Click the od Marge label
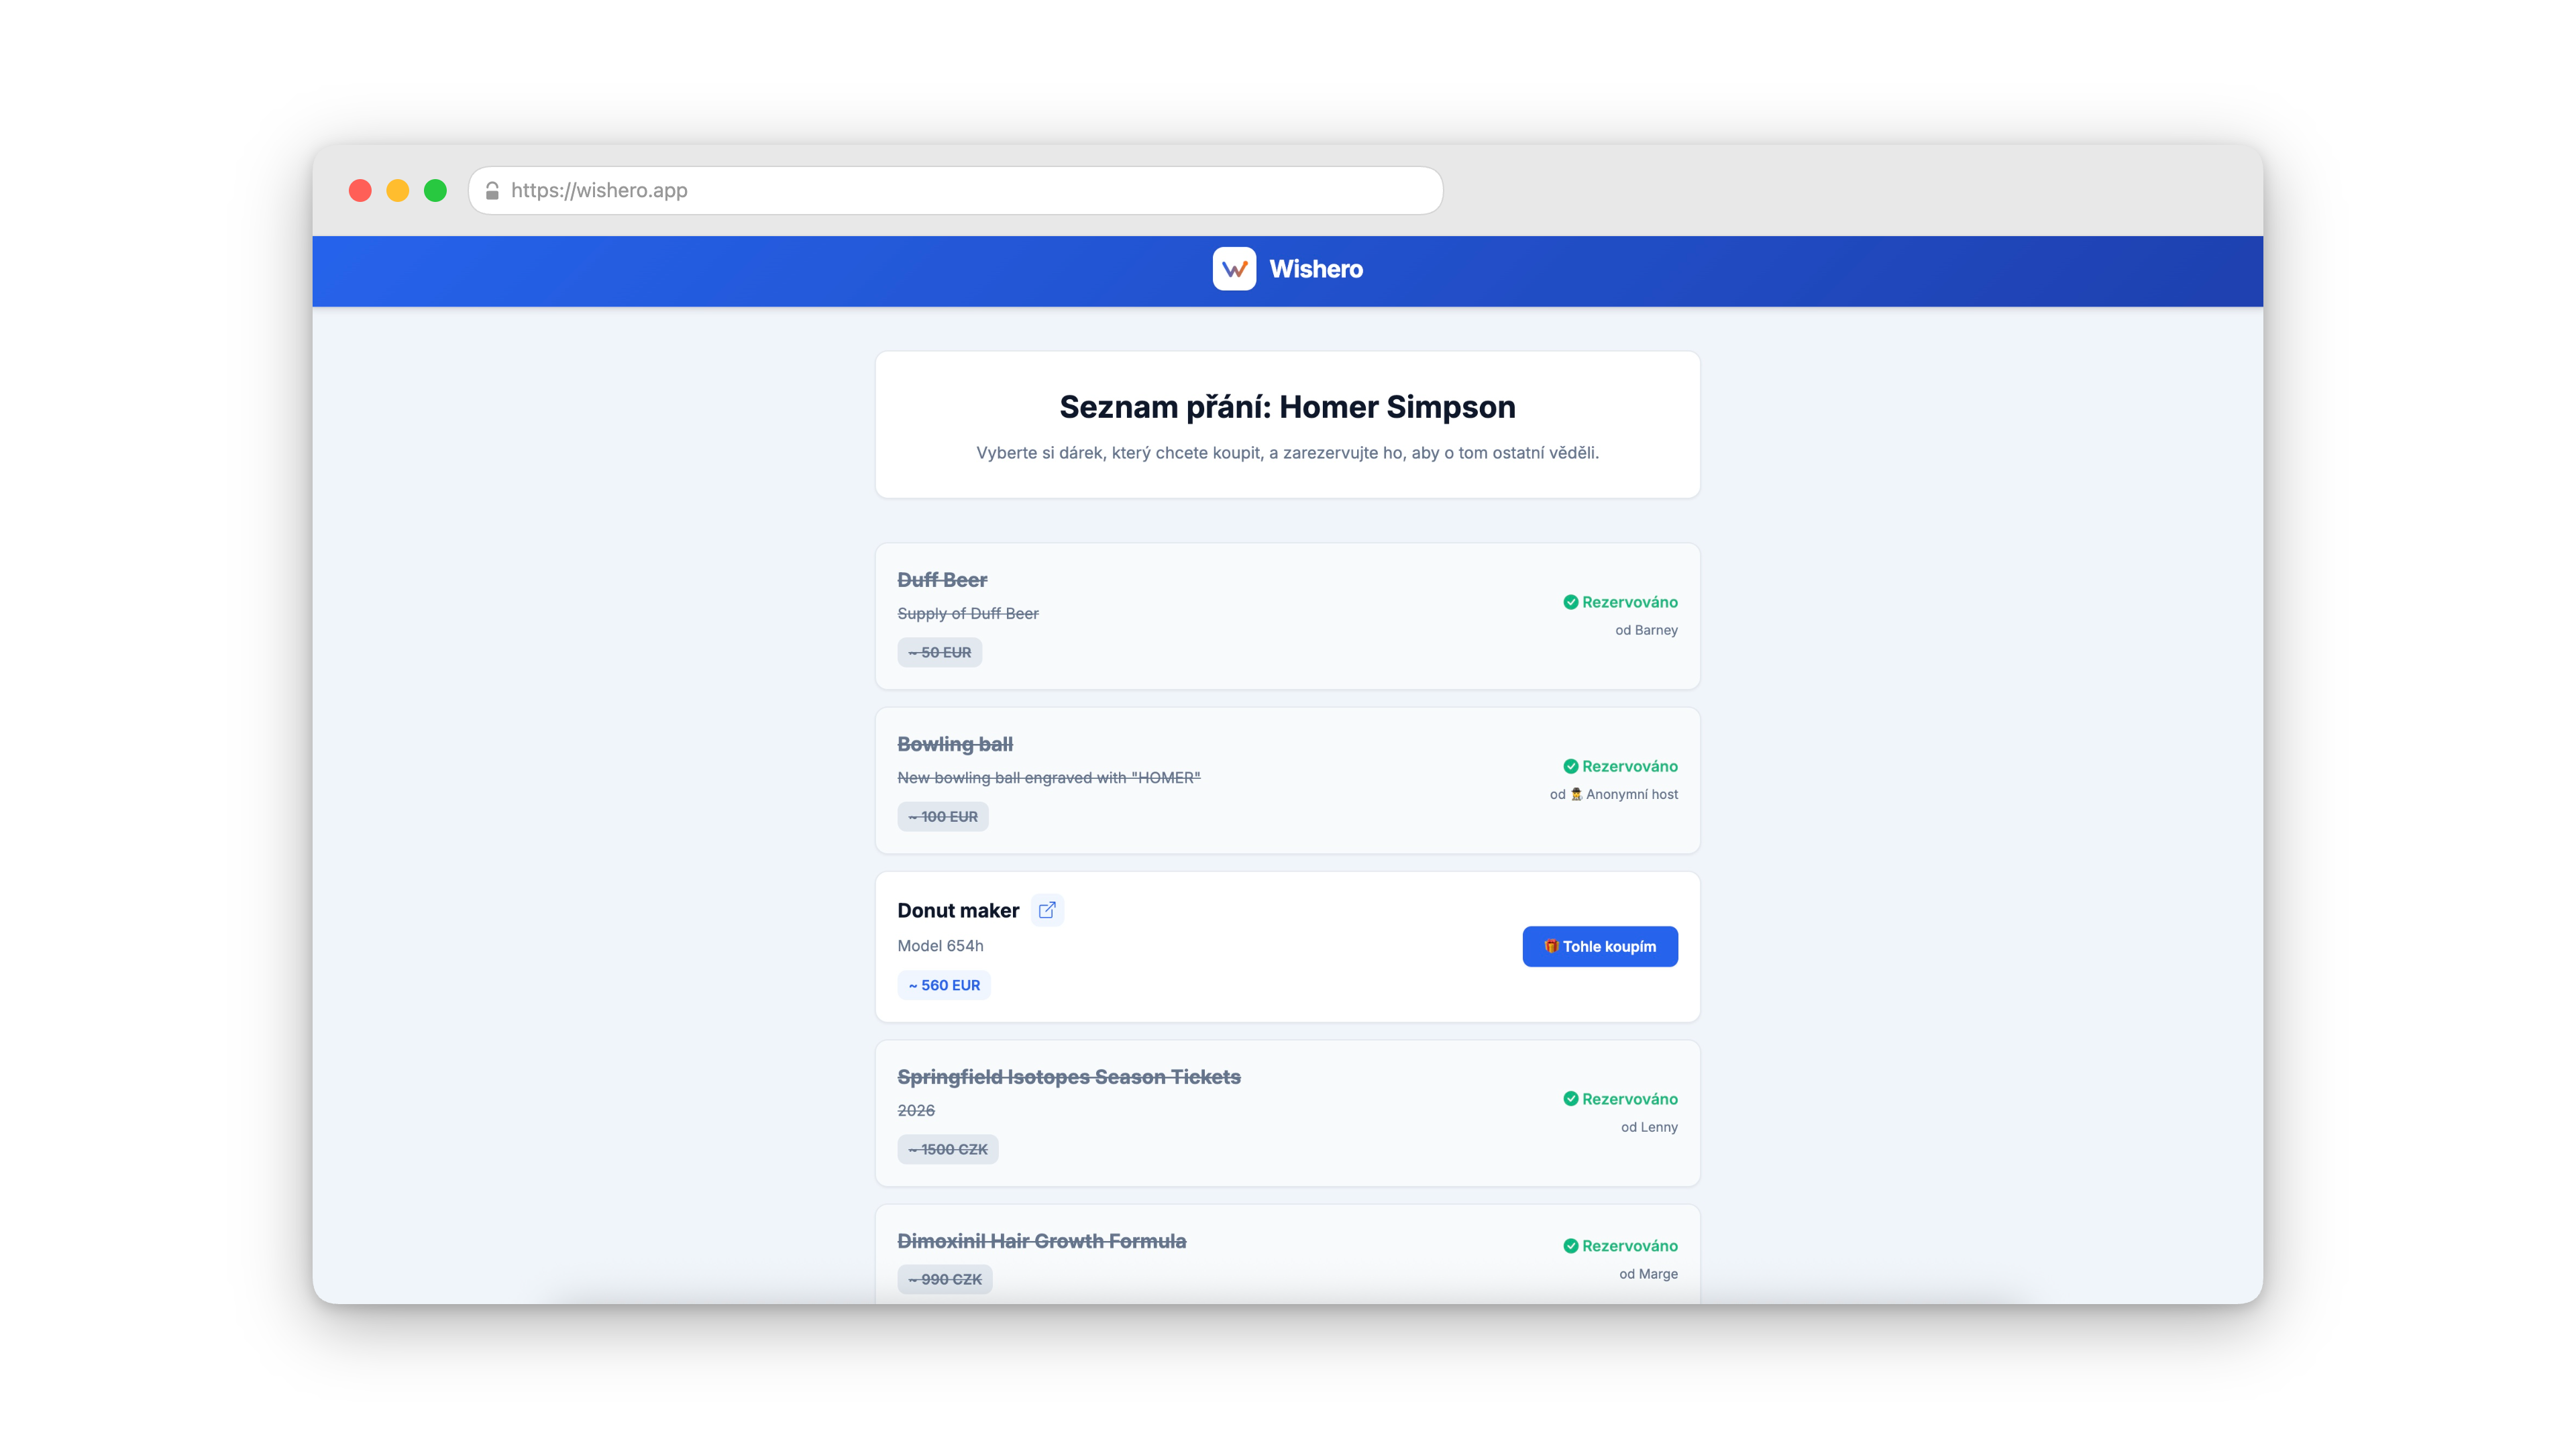 tap(1648, 1274)
